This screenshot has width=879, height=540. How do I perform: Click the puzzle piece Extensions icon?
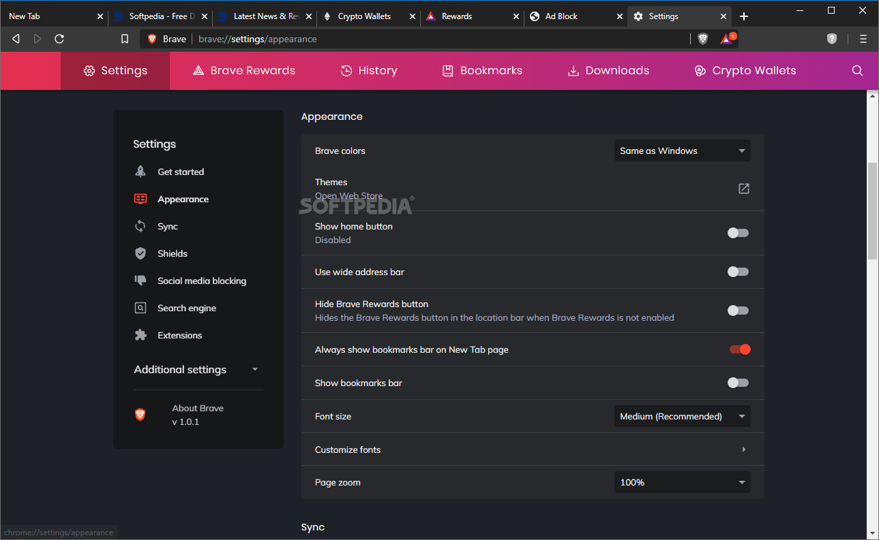pos(140,335)
